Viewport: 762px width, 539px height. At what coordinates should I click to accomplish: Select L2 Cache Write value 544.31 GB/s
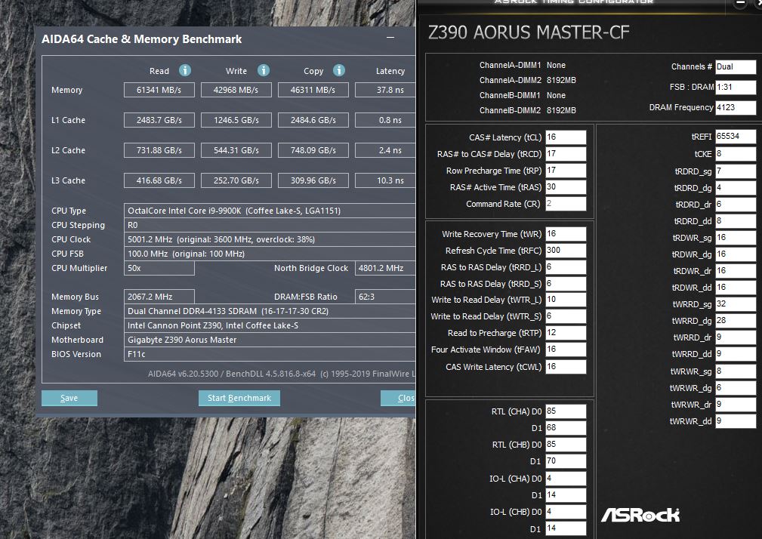coord(236,150)
